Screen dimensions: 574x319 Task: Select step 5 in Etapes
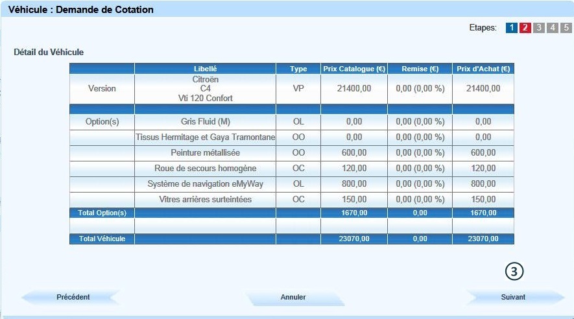[x=566, y=28]
